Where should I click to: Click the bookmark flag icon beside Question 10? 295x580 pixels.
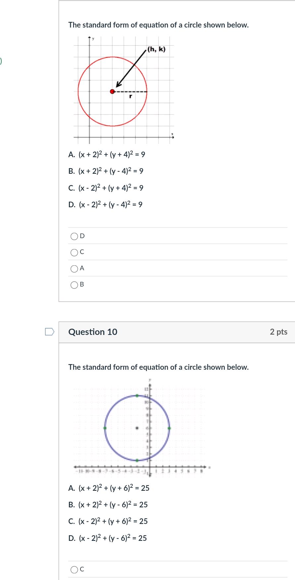coord(49,332)
